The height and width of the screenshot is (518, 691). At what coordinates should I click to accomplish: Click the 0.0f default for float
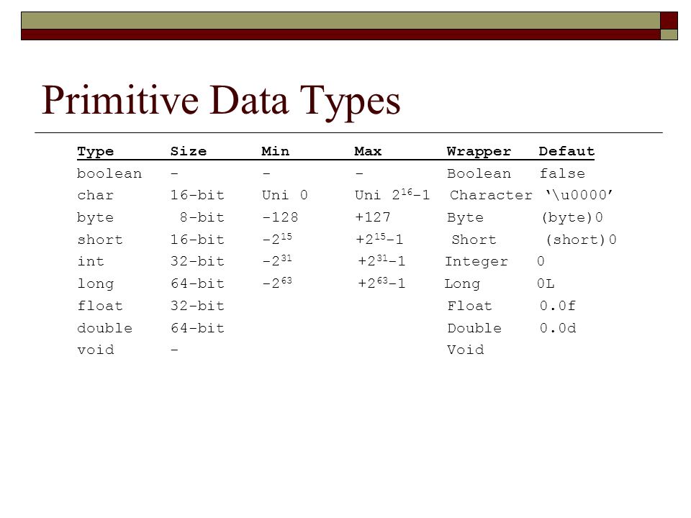558,306
